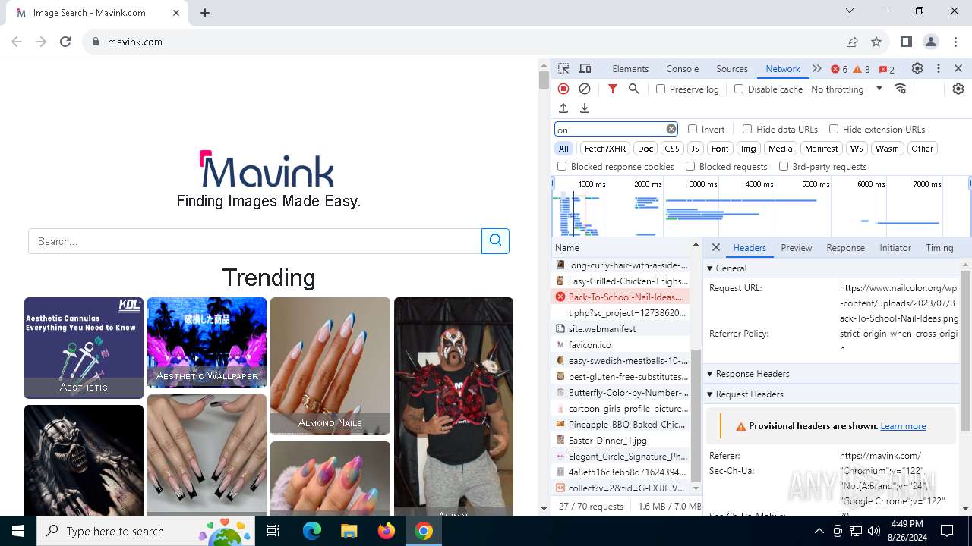Check 3rd-party requests option
The image size is (972, 546).
click(x=784, y=166)
